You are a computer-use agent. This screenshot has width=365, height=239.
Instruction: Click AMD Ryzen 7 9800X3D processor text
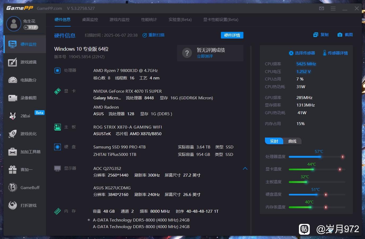126,71
